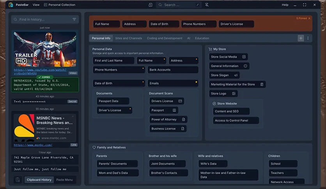This screenshot has width=326, height=189.
Task: Open the Store Social Media clip
Action: (x=228, y=57)
